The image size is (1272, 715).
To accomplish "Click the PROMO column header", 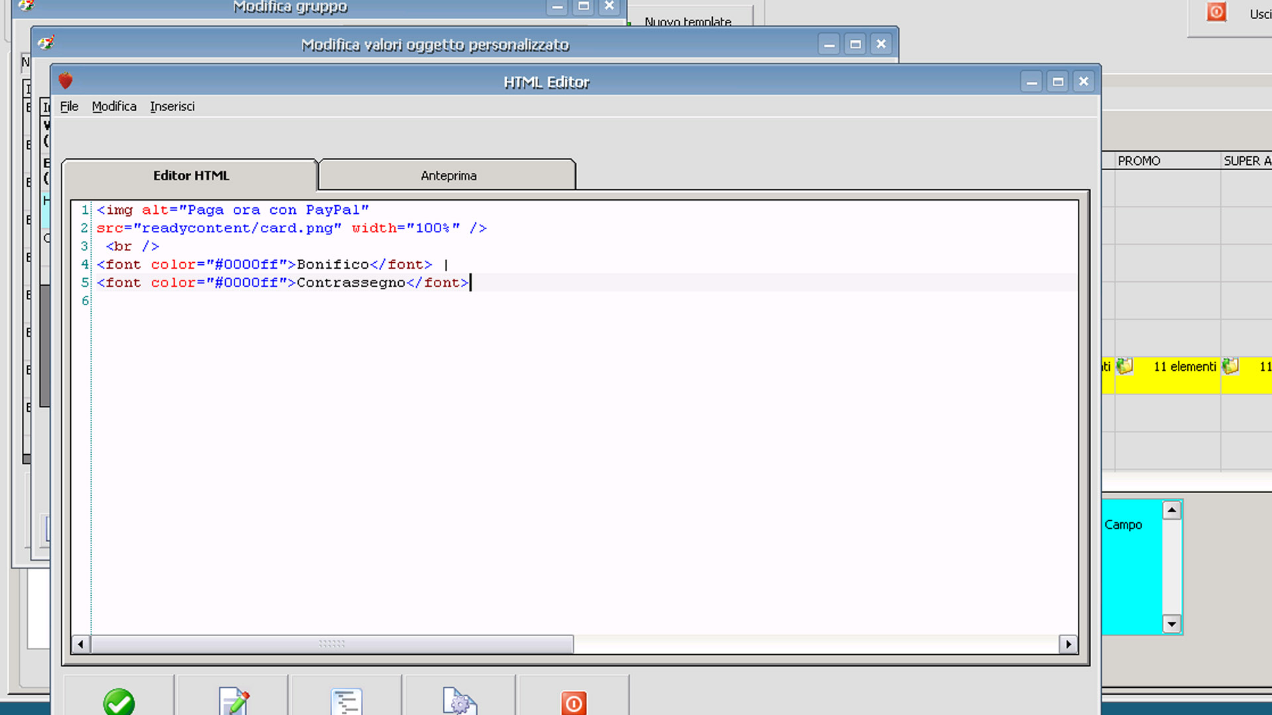I will point(1167,161).
